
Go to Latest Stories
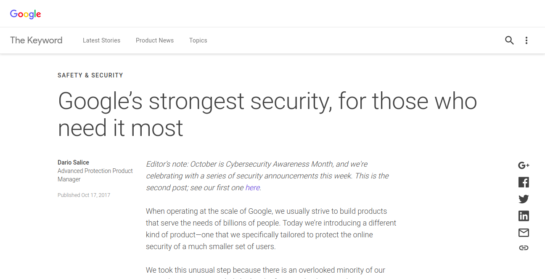point(101,40)
